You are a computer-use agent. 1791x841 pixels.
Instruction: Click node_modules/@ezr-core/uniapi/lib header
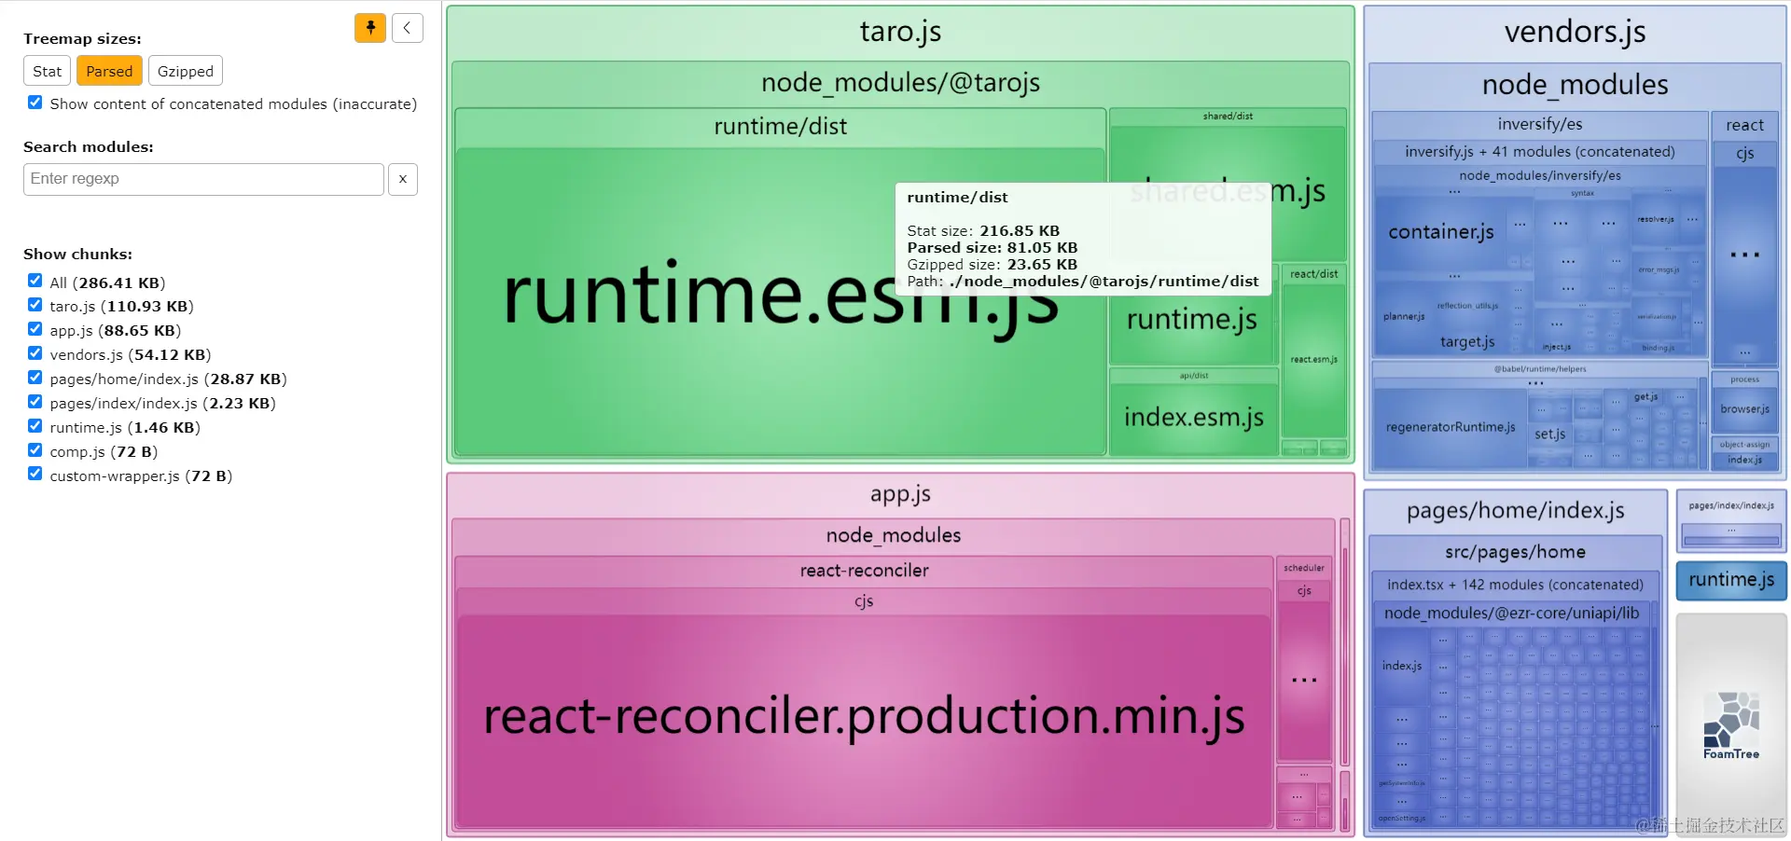coord(1511,614)
